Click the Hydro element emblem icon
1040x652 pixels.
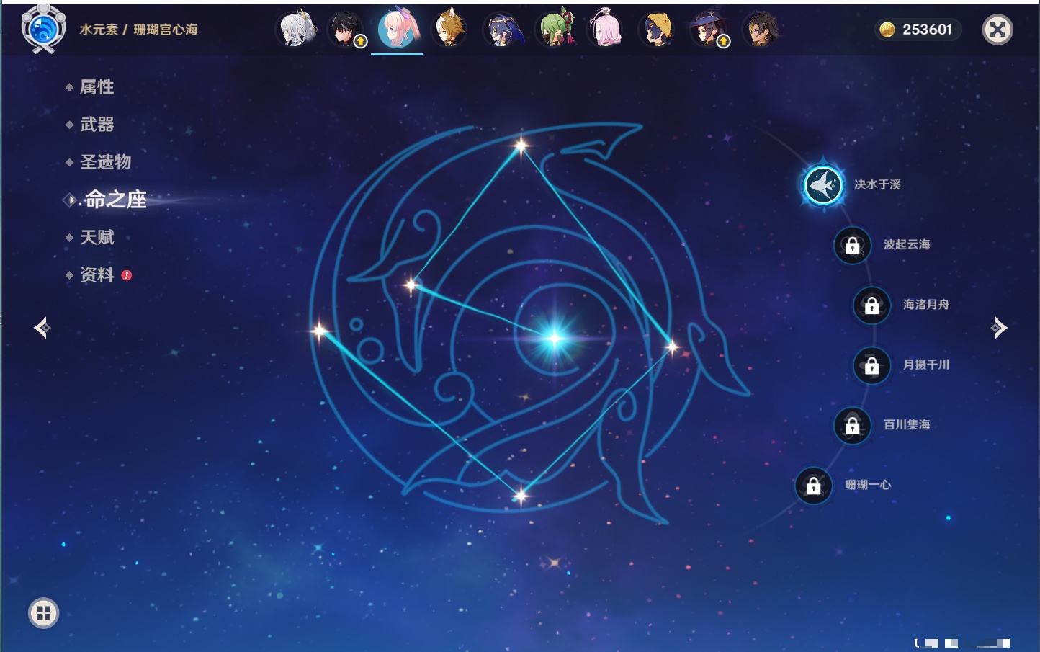click(x=43, y=29)
